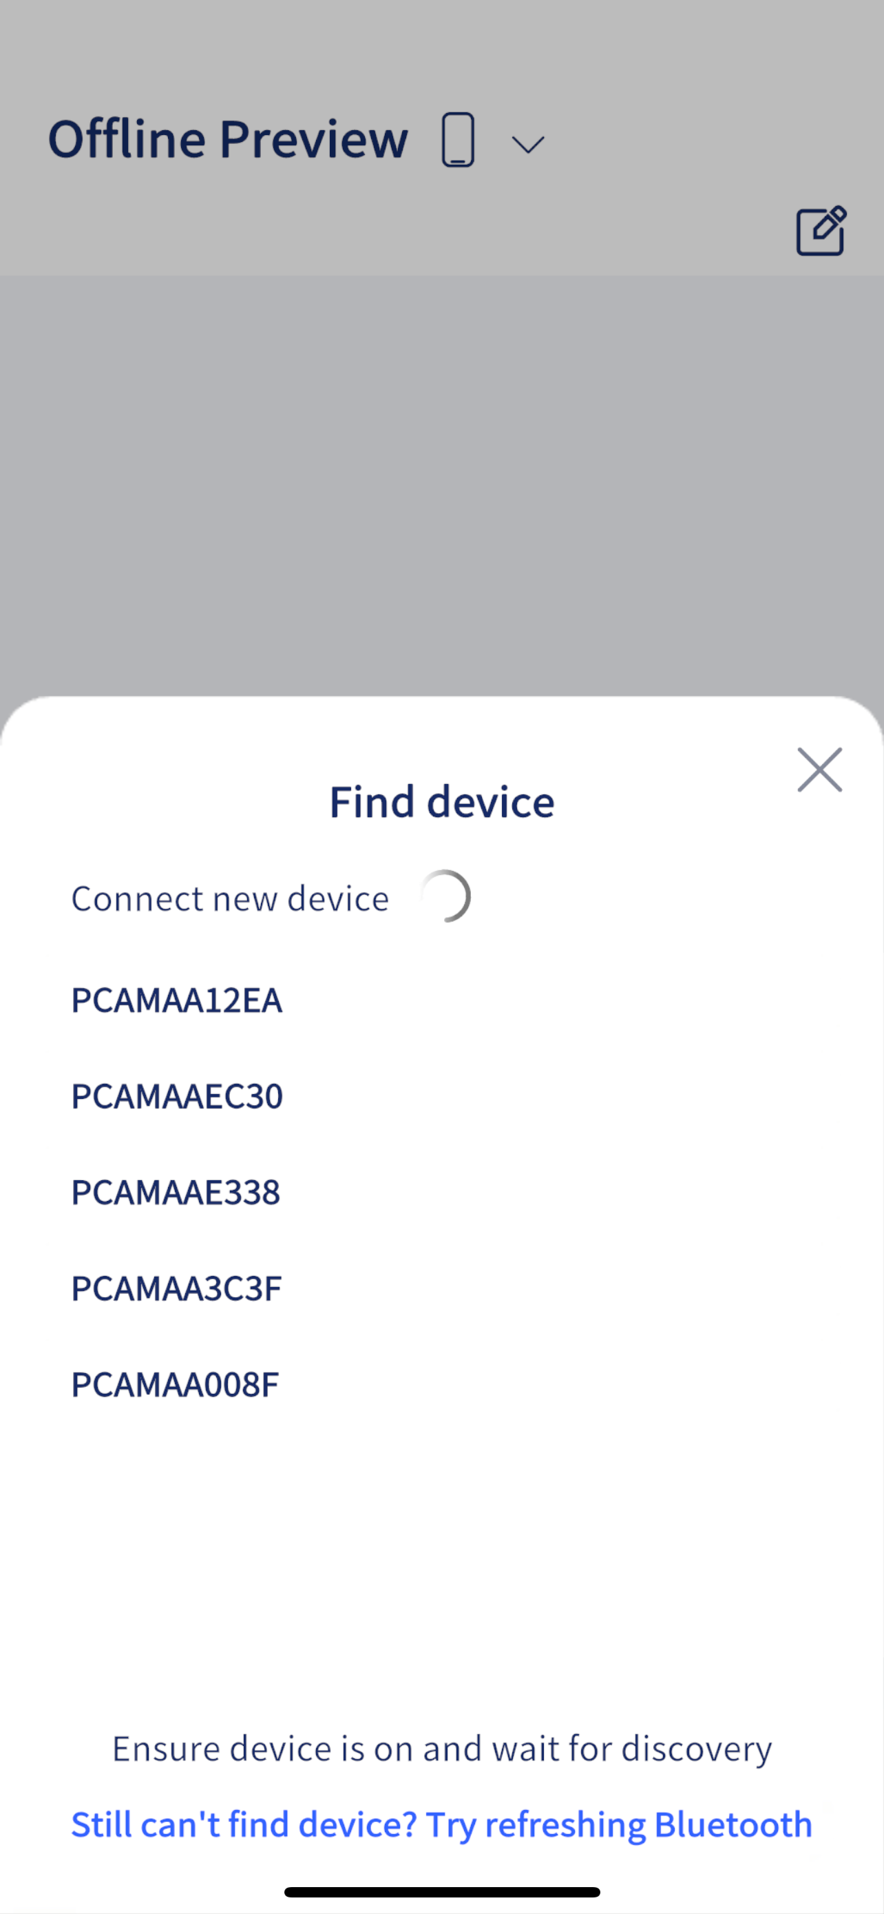Select device PCAMAA008F

[175, 1384]
